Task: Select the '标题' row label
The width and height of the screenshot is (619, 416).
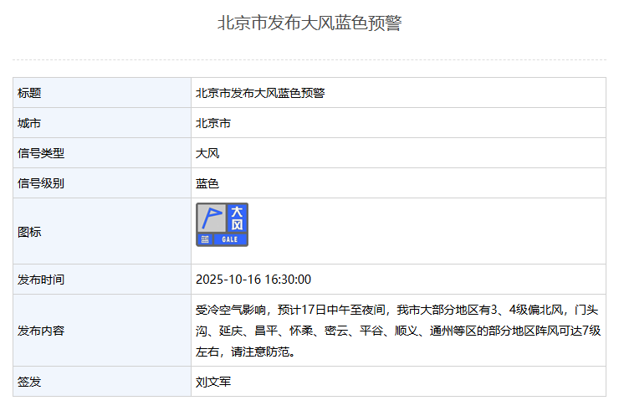Action: (x=30, y=93)
